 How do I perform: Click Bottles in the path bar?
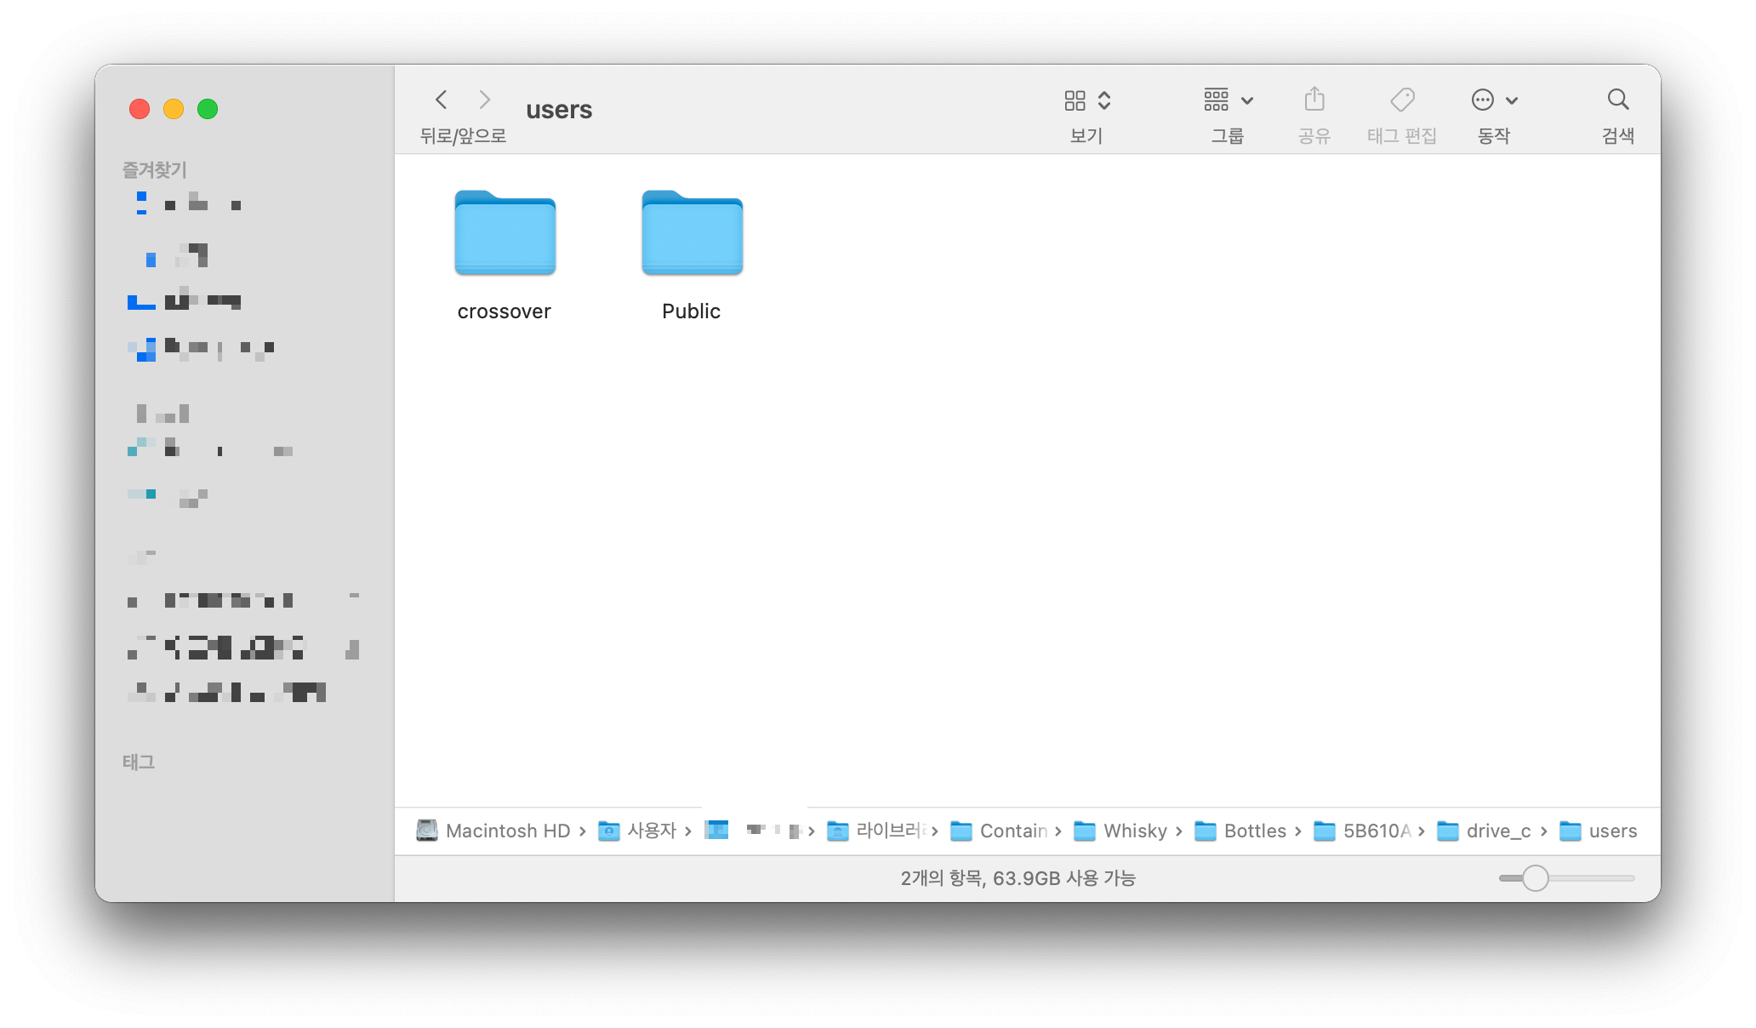click(x=1240, y=831)
